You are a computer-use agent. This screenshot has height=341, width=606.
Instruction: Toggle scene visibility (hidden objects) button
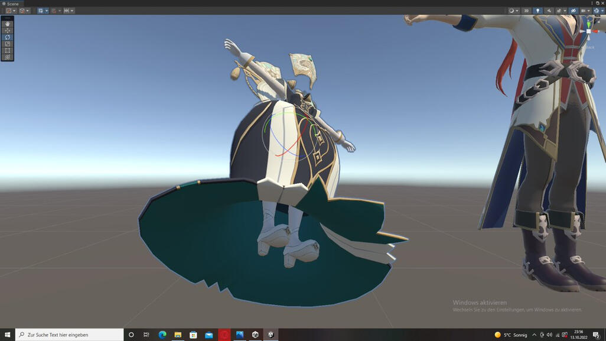[573, 11]
